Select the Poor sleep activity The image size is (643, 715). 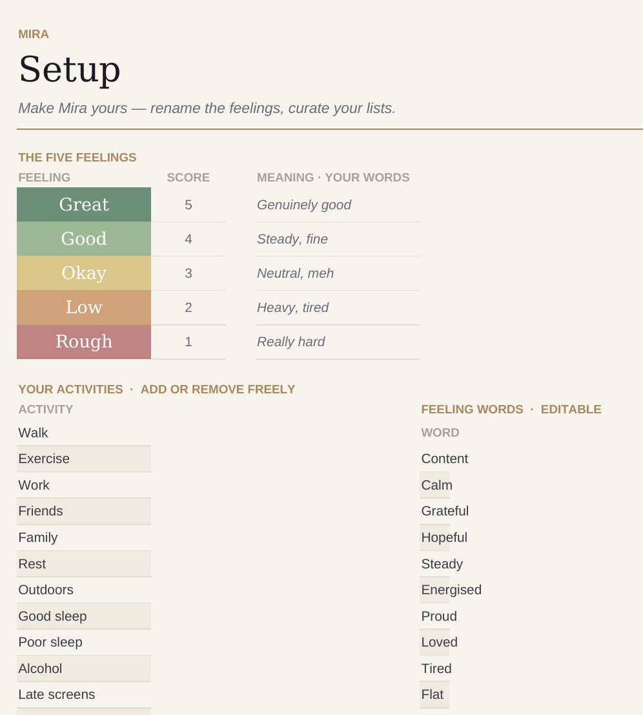(x=84, y=643)
